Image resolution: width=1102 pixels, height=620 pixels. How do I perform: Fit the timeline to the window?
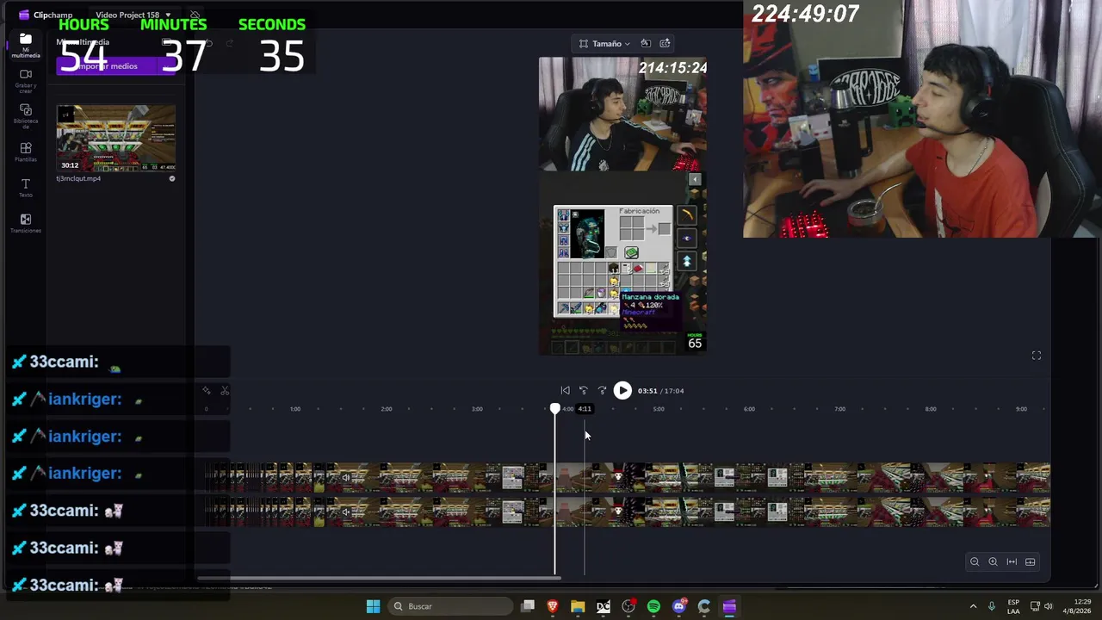1012,562
